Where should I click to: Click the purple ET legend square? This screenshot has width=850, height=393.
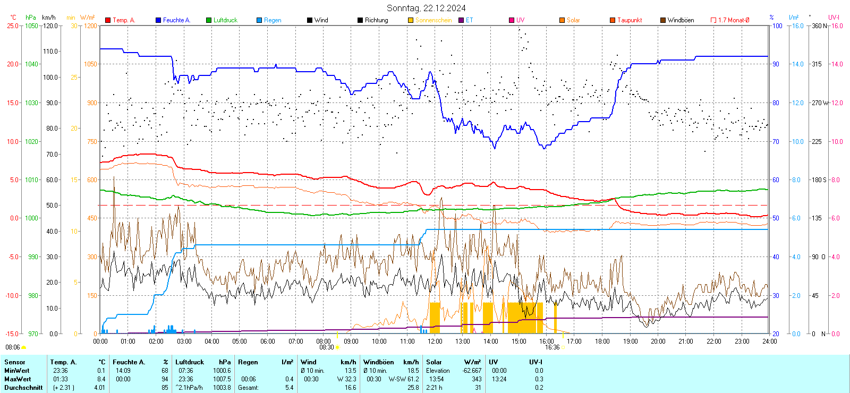point(461,20)
